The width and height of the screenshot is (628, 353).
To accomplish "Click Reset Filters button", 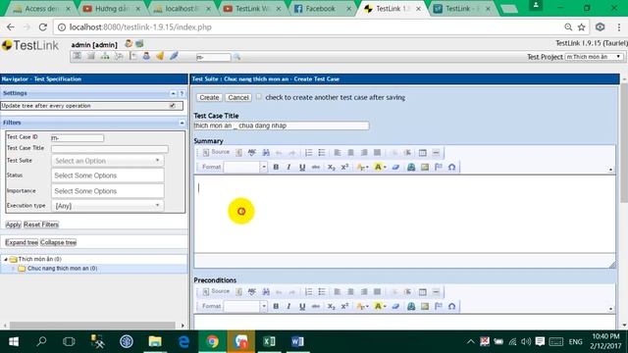I will pos(41,225).
